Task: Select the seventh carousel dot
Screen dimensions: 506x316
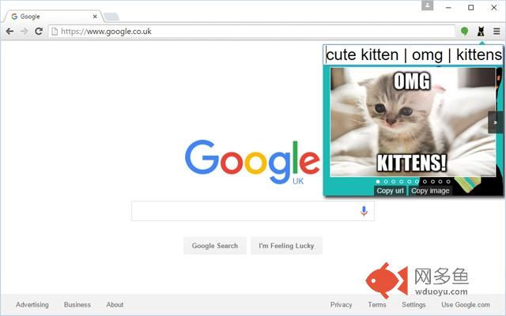Action: 425,182
